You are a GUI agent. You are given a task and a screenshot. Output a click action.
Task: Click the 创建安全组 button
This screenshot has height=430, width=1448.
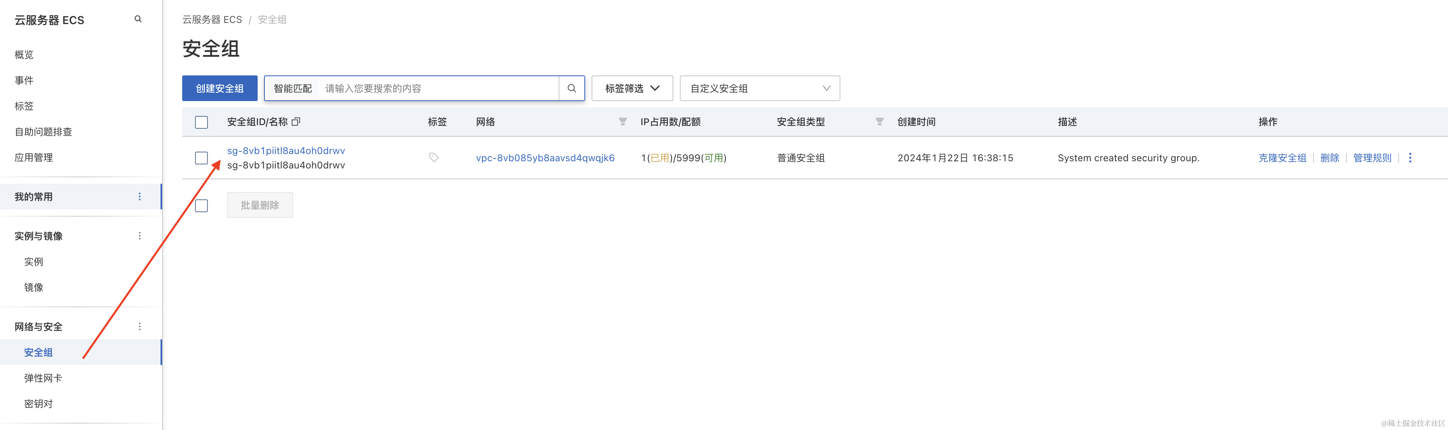click(219, 88)
